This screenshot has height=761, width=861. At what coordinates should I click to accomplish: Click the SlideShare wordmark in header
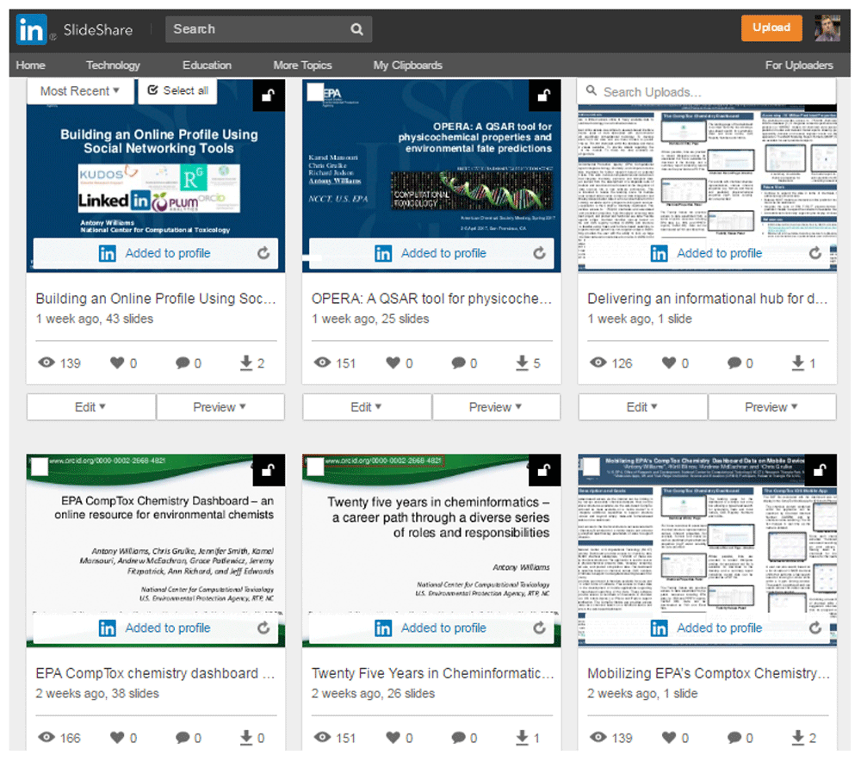click(x=98, y=29)
